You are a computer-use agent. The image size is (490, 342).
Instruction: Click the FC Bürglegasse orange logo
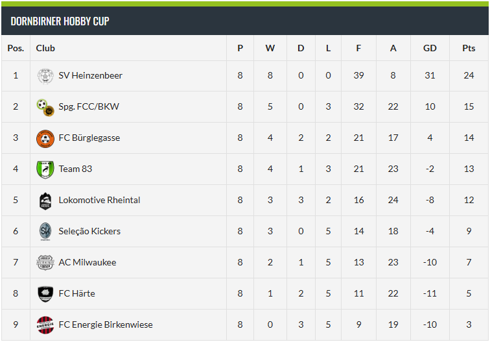(45, 138)
